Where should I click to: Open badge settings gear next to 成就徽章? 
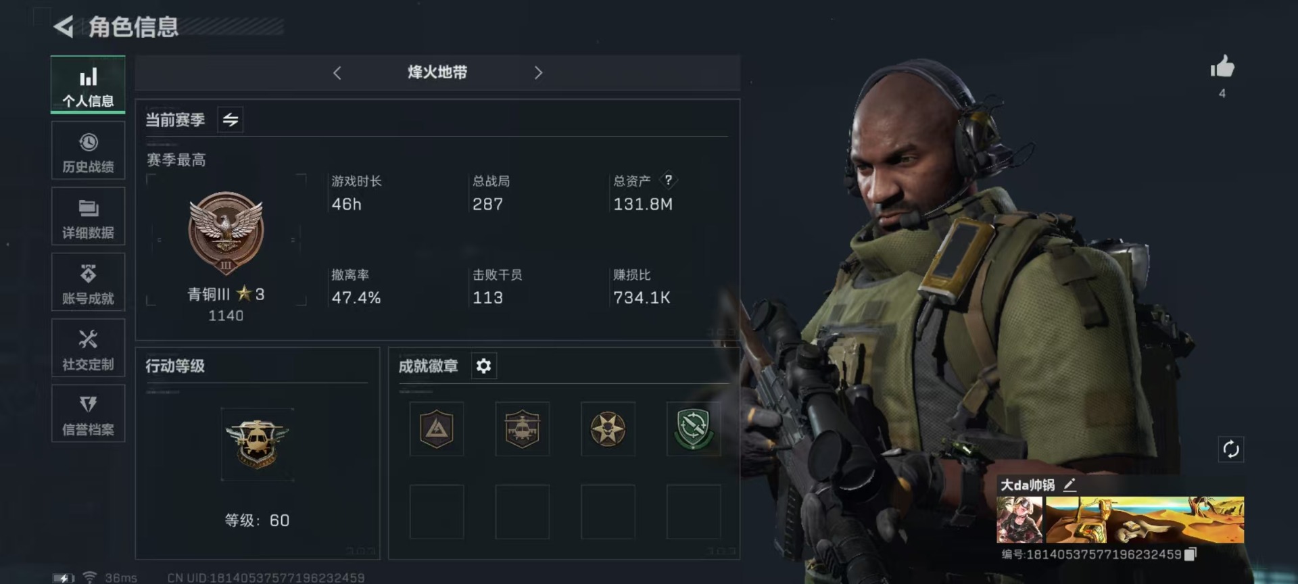[x=483, y=366]
